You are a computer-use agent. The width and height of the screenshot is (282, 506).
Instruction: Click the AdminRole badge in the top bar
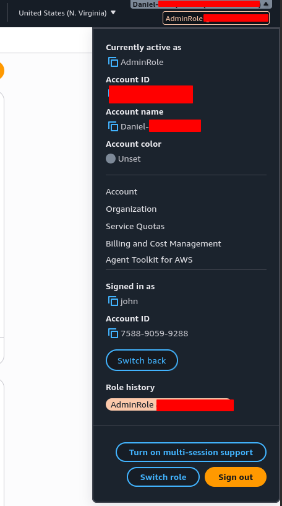pos(216,18)
